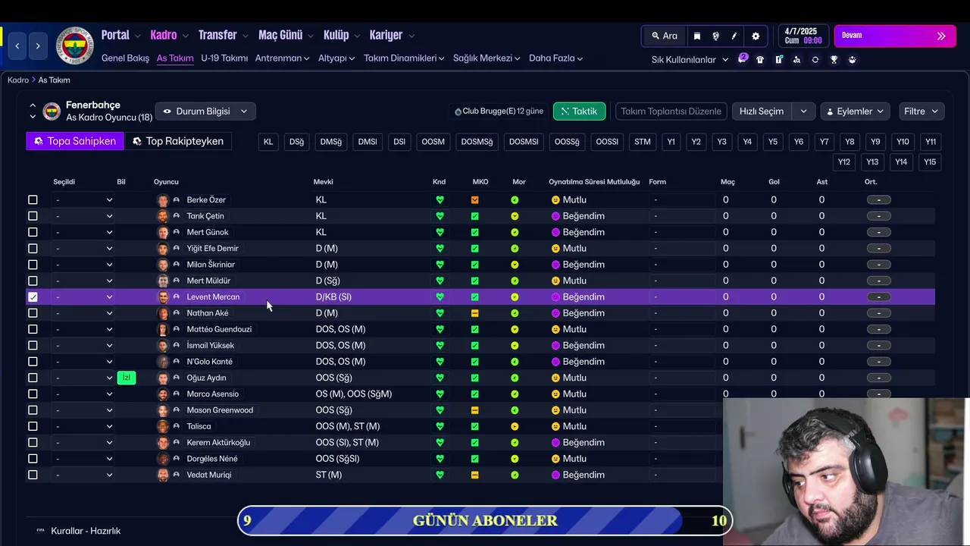Click the shirt icon in shortcuts bar

tap(760, 60)
